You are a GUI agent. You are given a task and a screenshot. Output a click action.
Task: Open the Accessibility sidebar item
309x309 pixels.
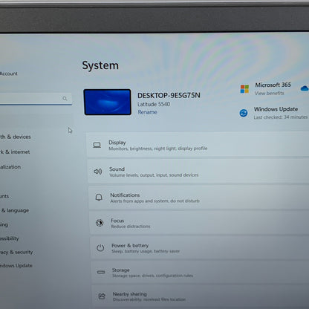[x=10, y=238]
